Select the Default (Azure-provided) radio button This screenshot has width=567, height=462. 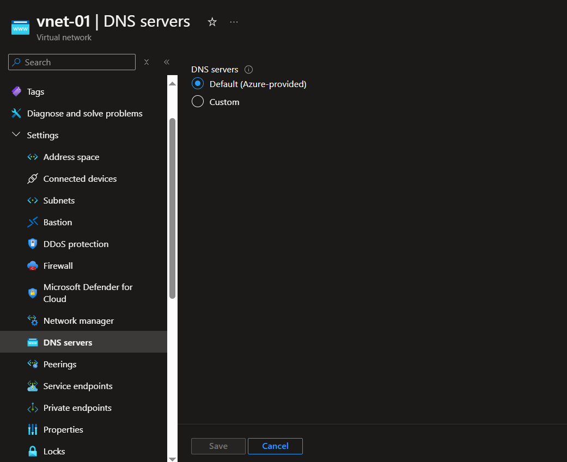[198, 83]
